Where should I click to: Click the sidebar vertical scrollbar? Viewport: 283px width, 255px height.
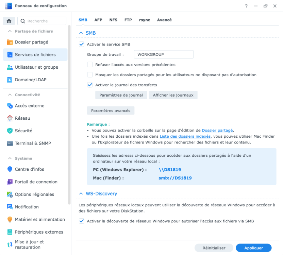point(69,115)
